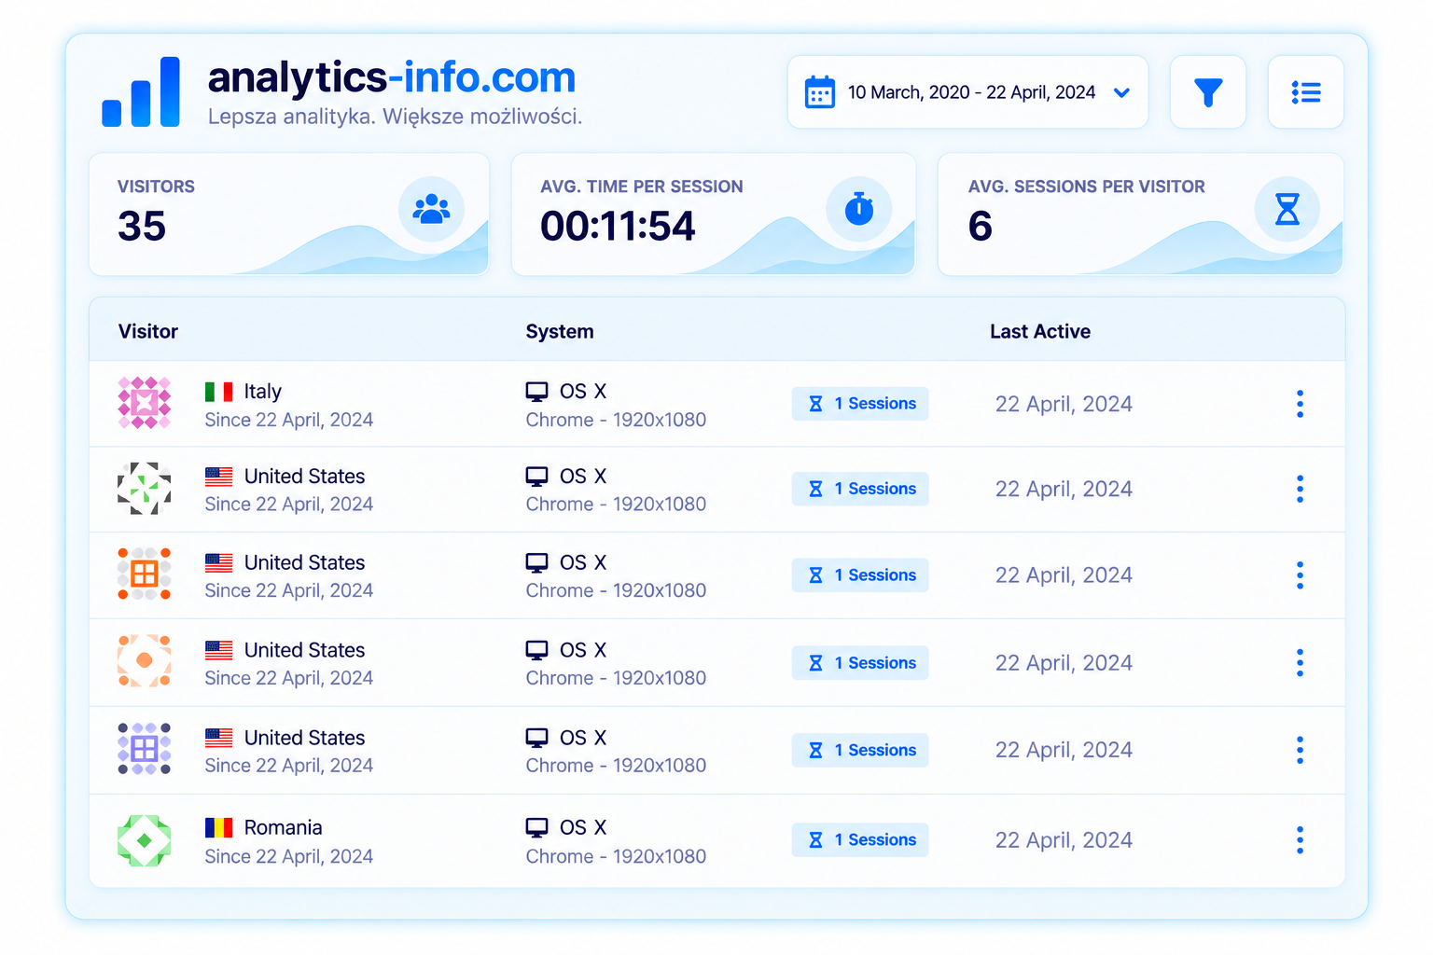Select the orange grid visitor avatar
The width and height of the screenshot is (1433, 955).
pos(145,574)
